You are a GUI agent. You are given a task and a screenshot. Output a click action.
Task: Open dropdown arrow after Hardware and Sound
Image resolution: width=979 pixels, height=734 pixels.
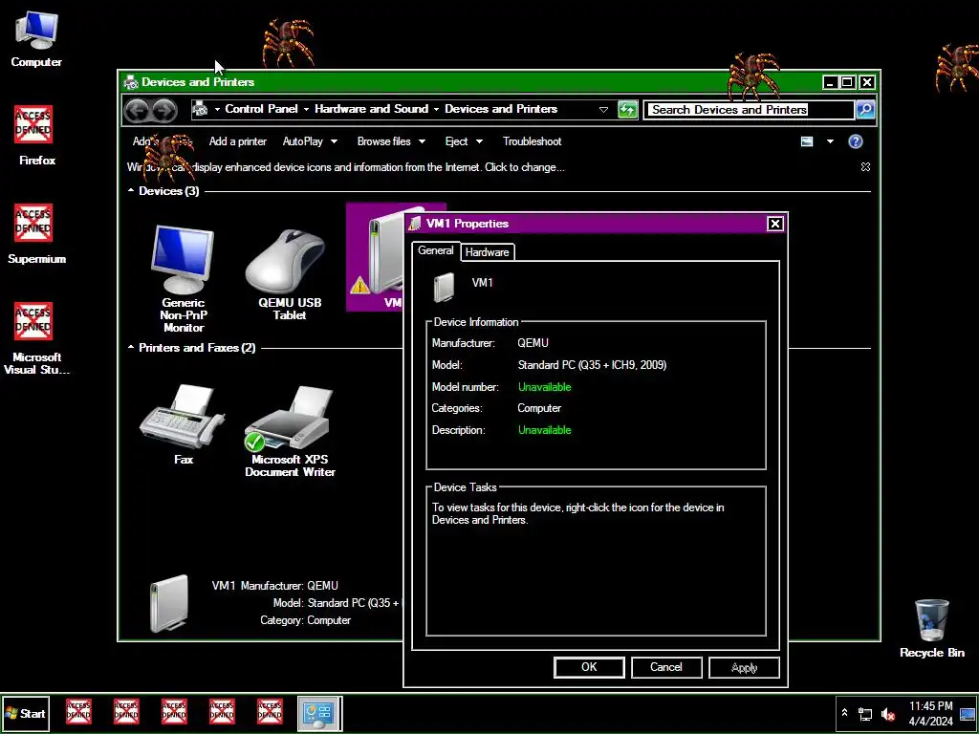(436, 109)
